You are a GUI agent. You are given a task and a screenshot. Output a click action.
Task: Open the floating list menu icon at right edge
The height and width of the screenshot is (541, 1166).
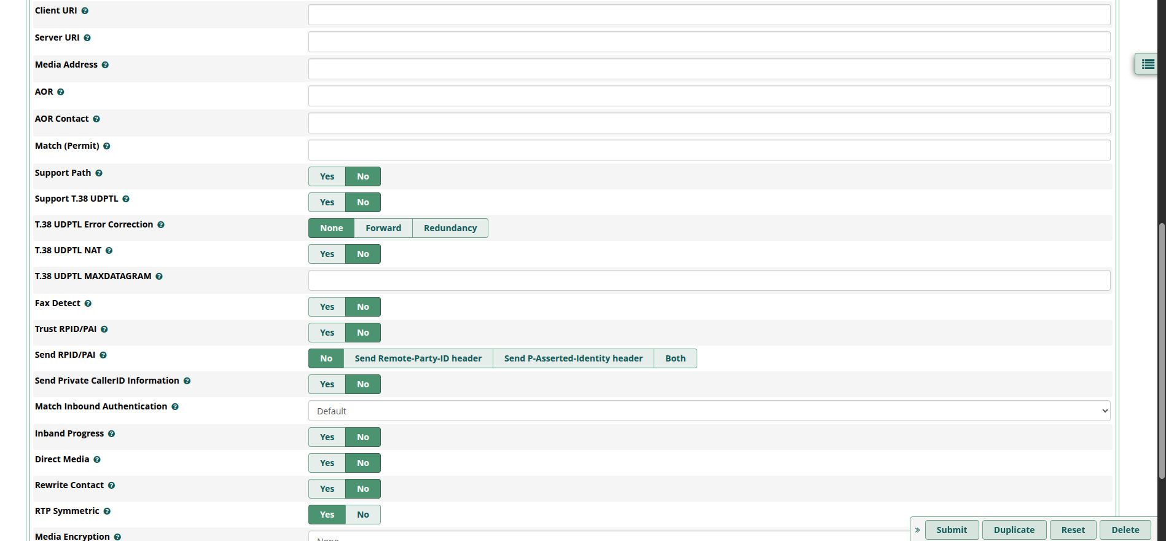click(1148, 64)
